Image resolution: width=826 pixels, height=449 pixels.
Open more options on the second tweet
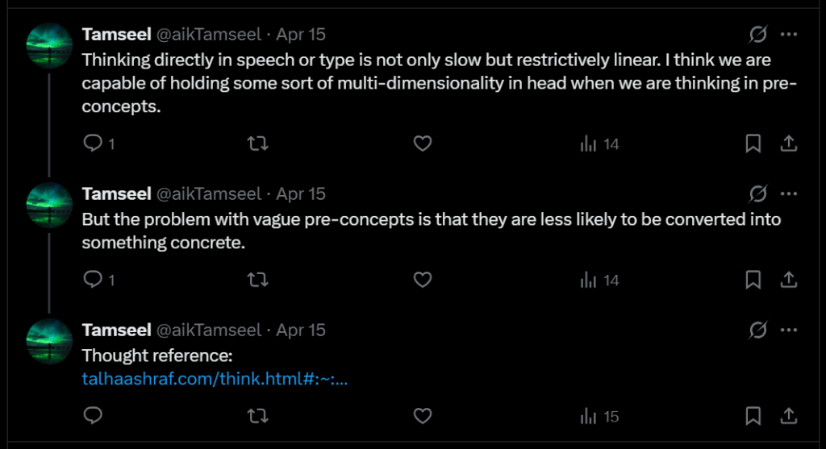[x=789, y=193]
